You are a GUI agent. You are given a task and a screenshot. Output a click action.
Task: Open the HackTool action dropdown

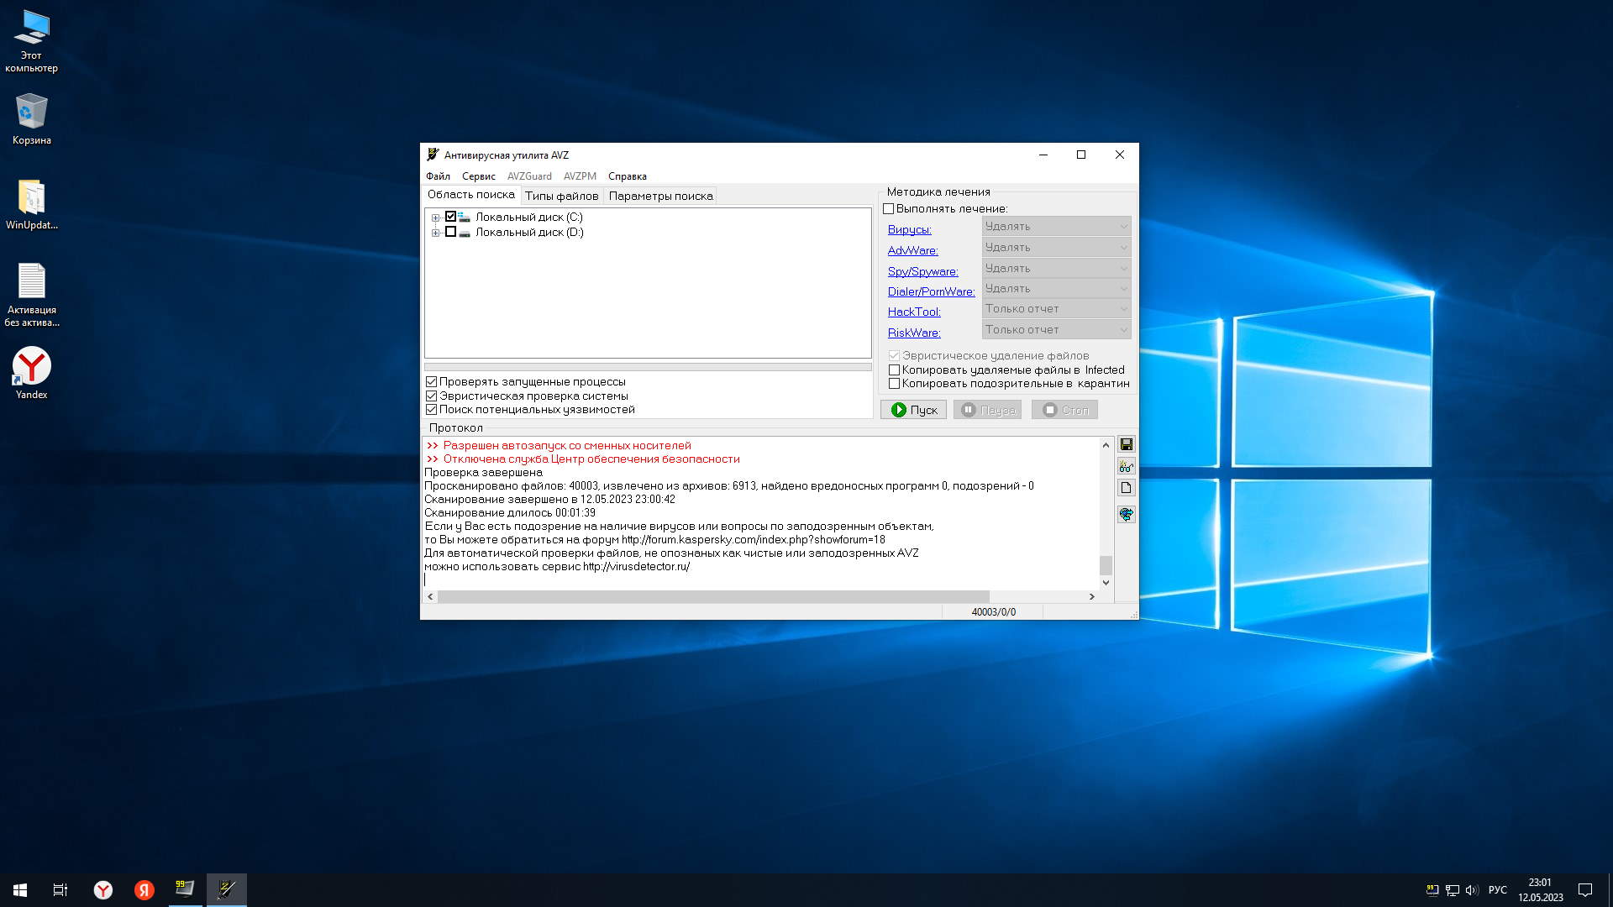pyautogui.click(x=1056, y=309)
